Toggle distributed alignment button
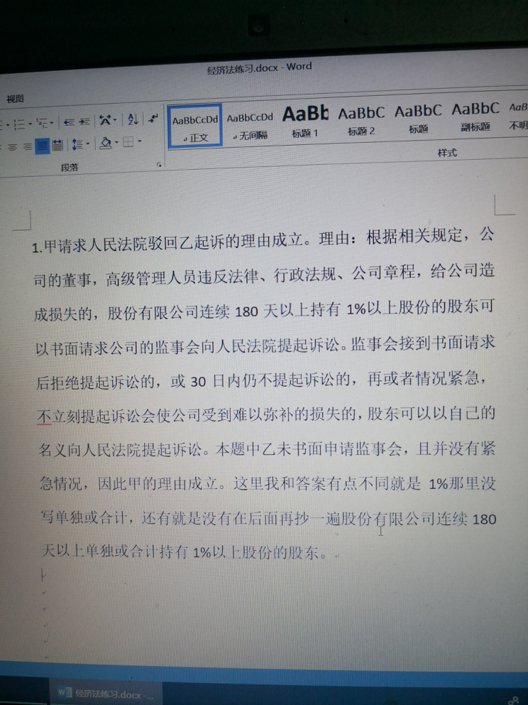The width and height of the screenshot is (528, 705). point(57,145)
